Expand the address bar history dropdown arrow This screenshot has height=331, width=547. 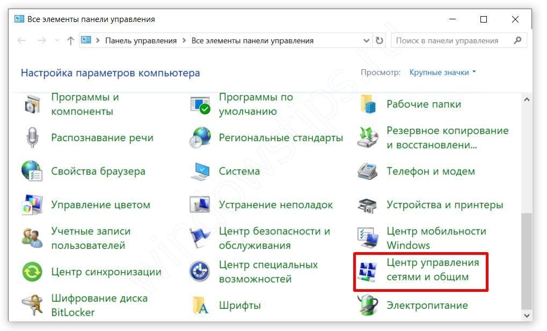pos(367,41)
